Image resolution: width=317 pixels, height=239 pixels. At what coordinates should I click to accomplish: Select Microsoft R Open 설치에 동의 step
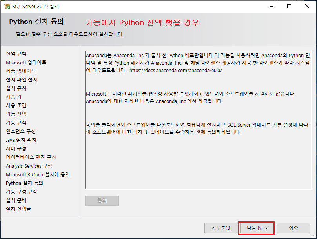38,174
